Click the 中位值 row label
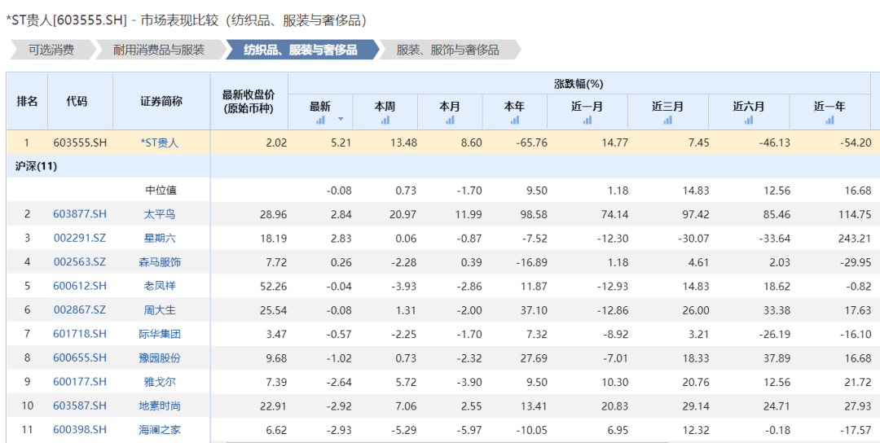Screen dimensions: 880x443 [x=161, y=191]
